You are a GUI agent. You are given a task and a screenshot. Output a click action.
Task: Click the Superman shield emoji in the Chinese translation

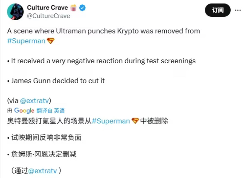[x=135, y=121]
